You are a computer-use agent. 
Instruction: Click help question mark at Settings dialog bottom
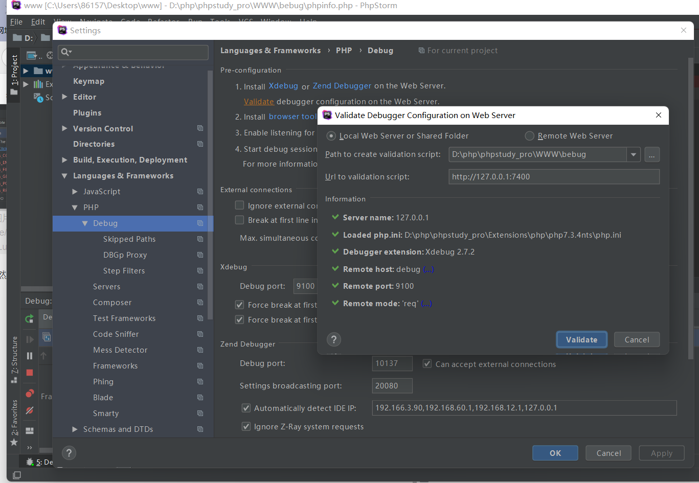point(69,453)
